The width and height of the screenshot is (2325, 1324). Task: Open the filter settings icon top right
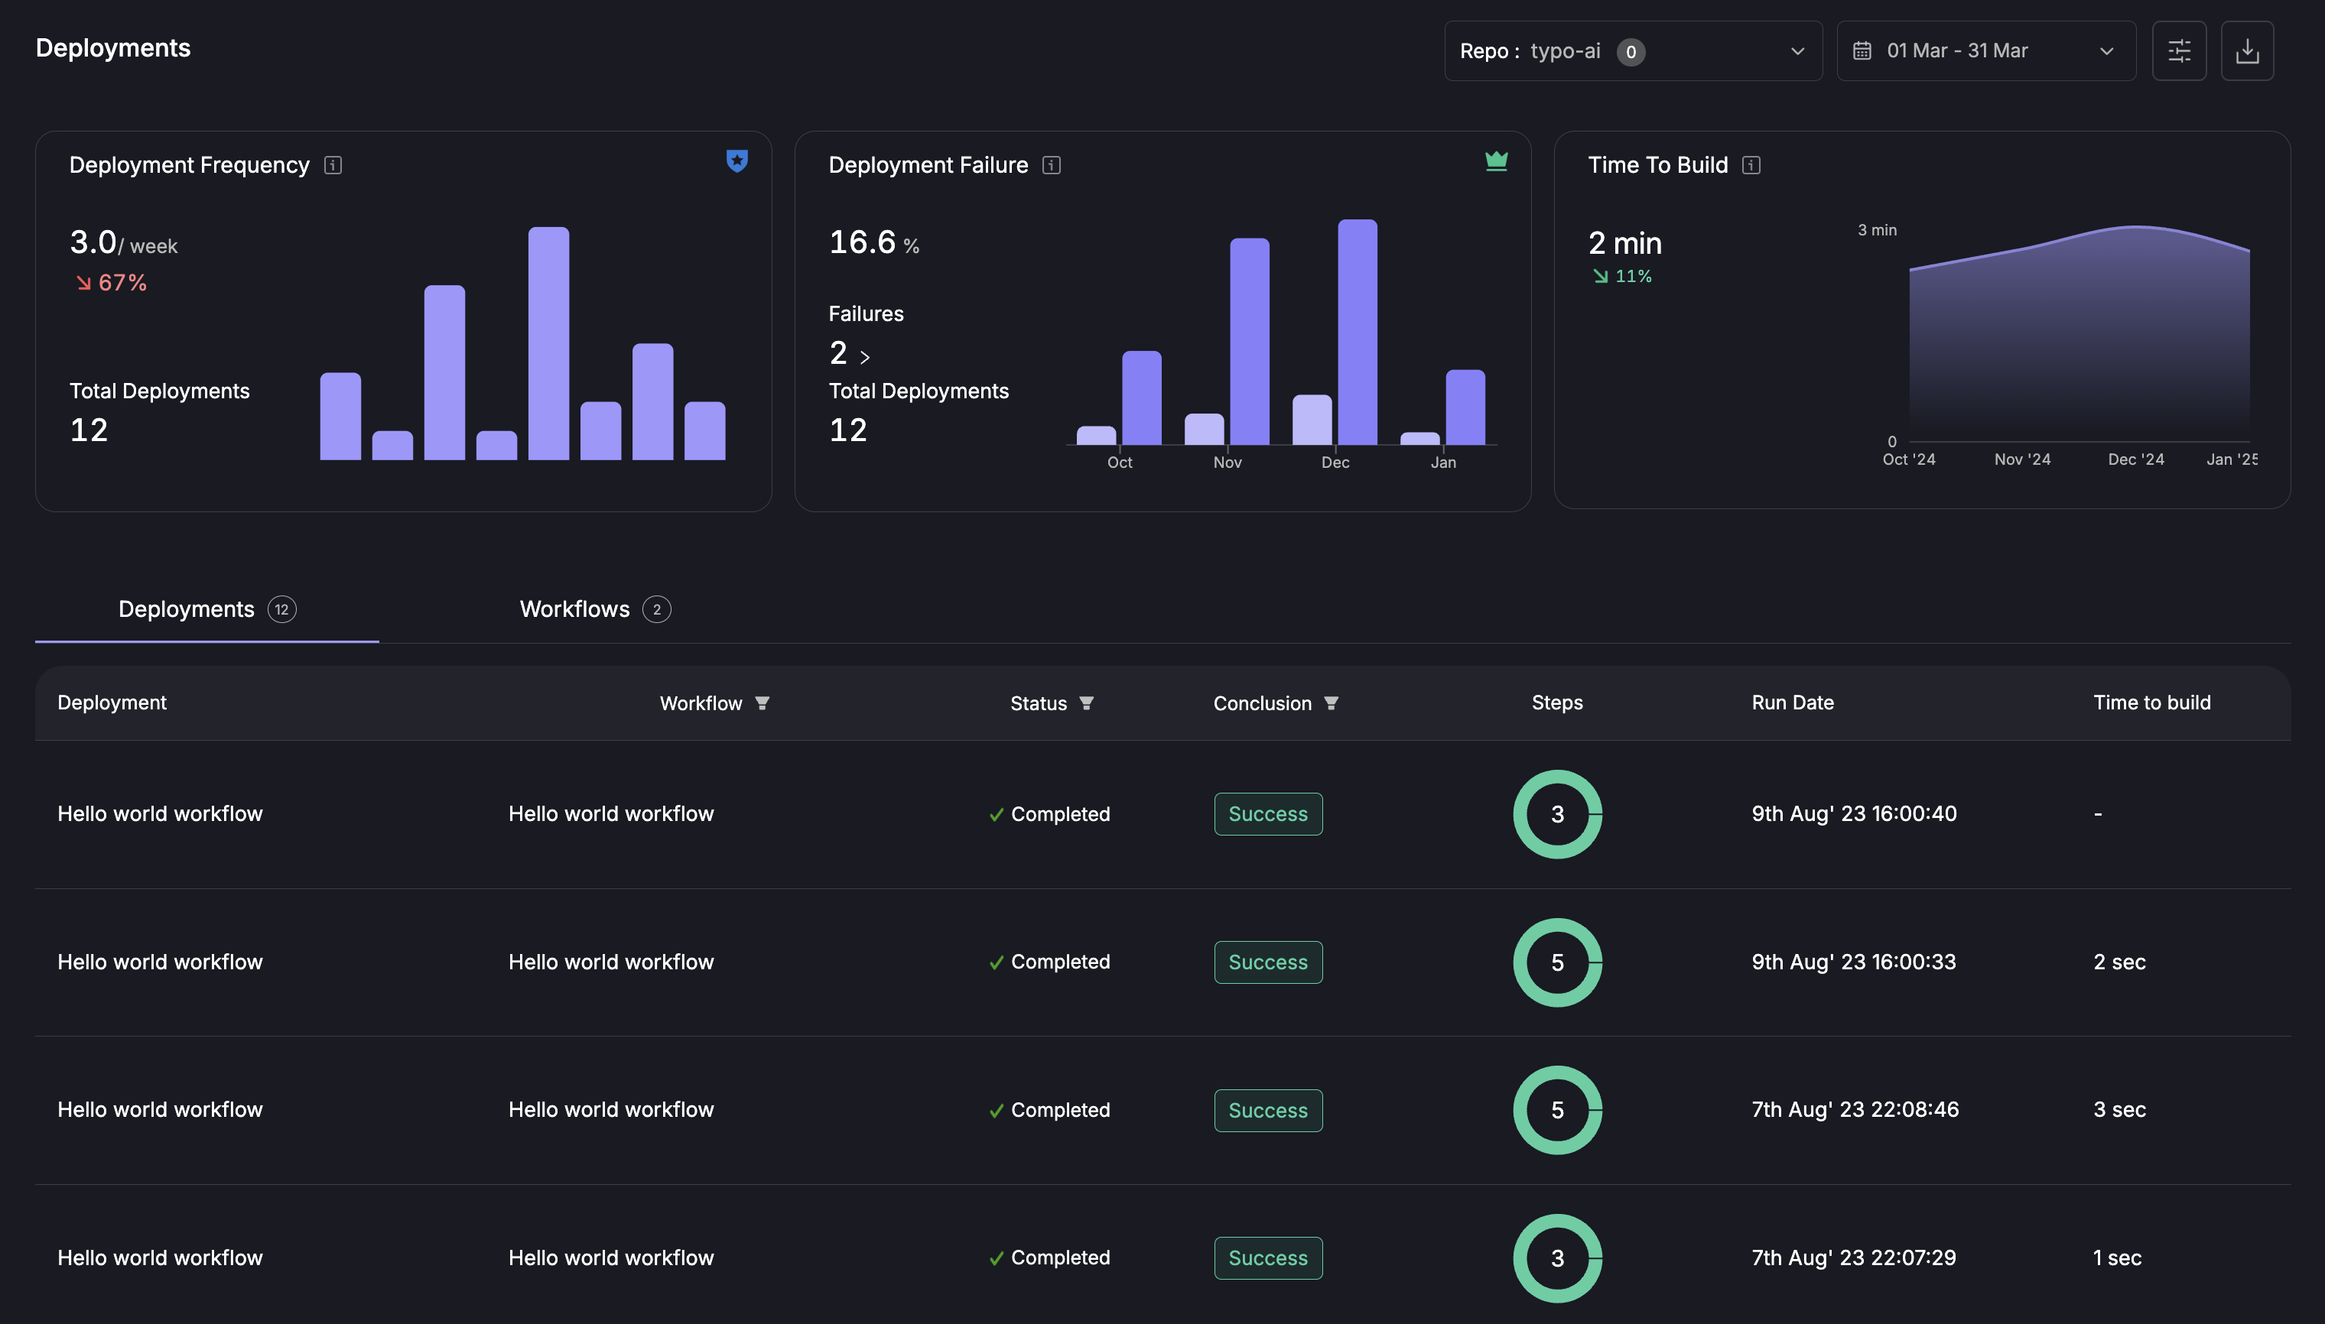[2179, 50]
